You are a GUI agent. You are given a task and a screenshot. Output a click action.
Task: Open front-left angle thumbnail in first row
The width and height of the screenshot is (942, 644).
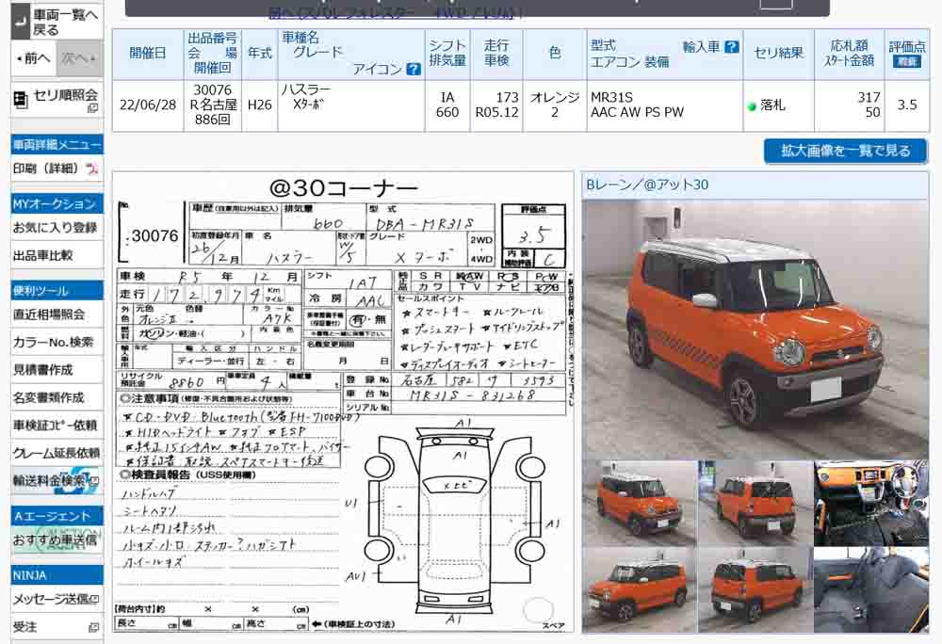coord(640,503)
